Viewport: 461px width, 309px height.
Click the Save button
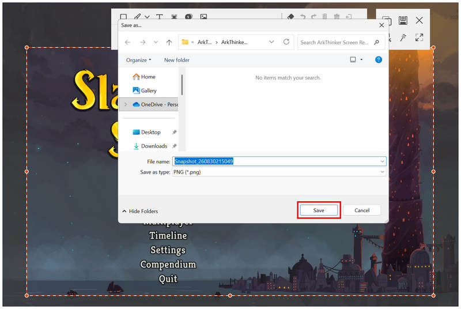[319, 210]
